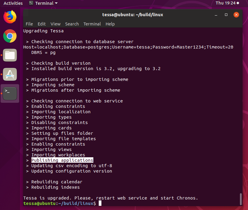Open Firefox from the dock
The width and height of the screenshot is (248, 210).
click(10, 17)
